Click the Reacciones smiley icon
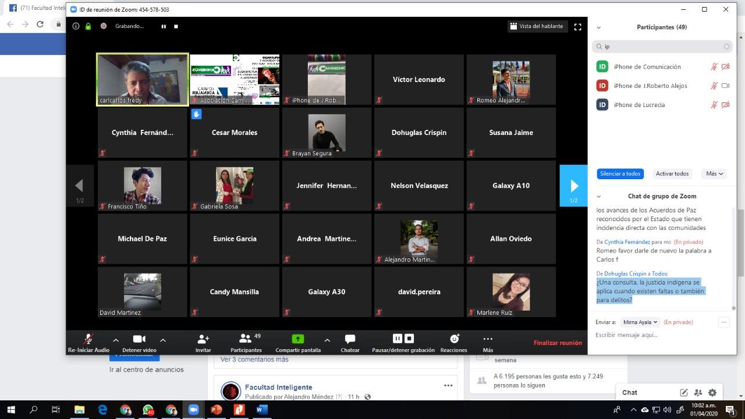The image size is (745, 419). (454, 339)
